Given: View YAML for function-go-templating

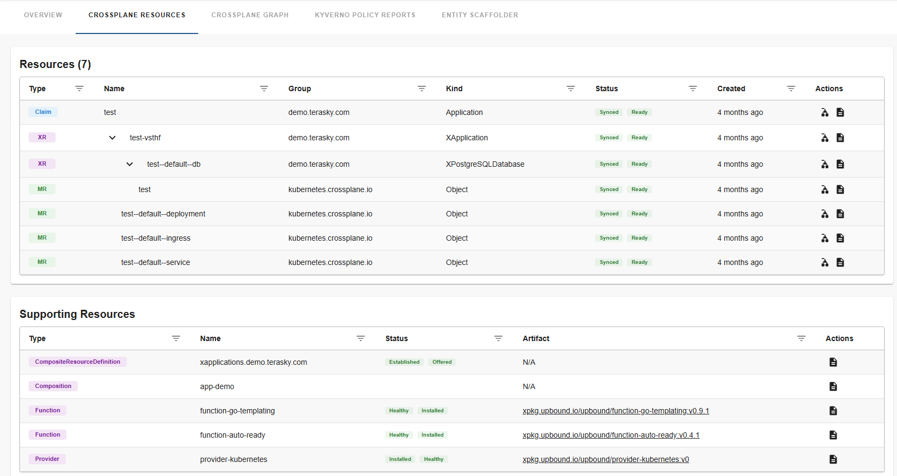Looking at the screenshot, I should tap(833, 411).
